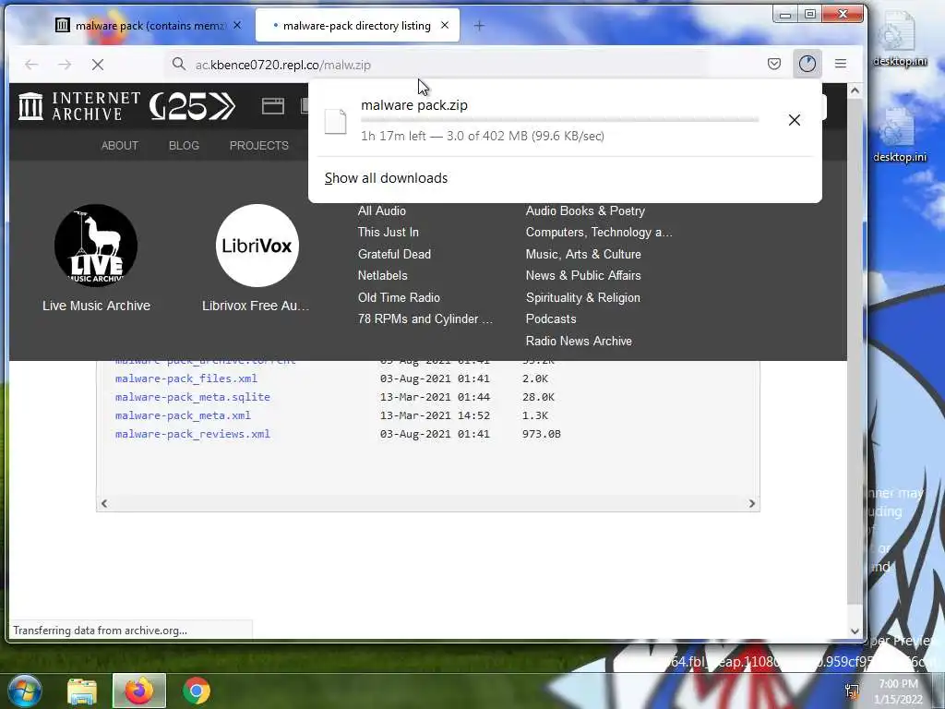Close the malware pack (contains memz) tab

237,25
